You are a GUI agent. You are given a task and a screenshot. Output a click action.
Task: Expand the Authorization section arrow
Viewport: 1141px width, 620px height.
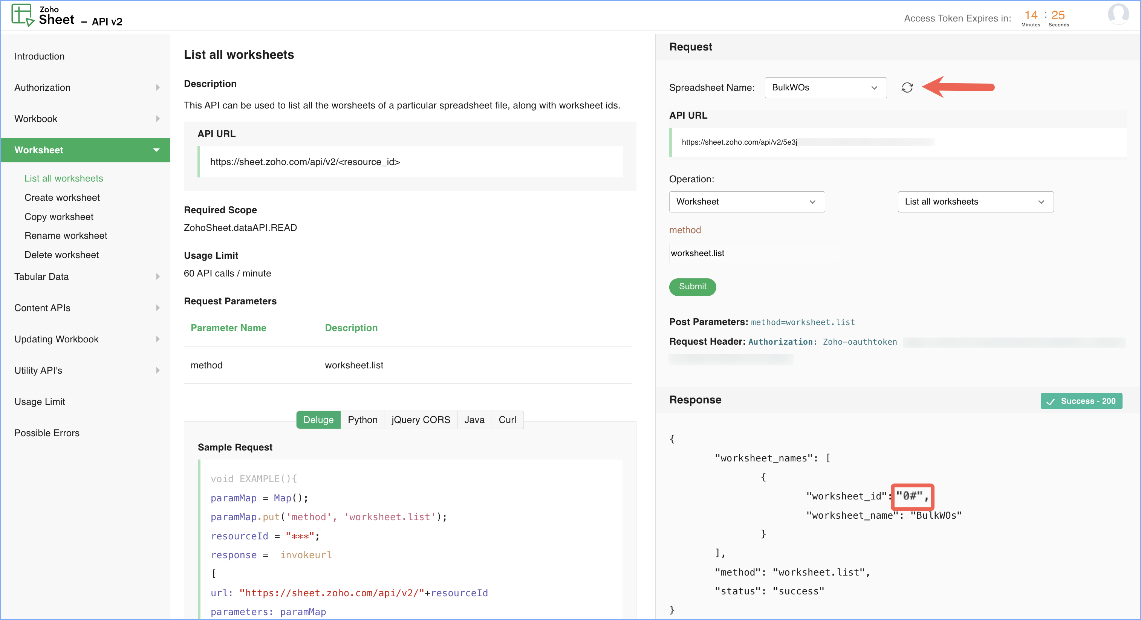[x=158, y=88]
